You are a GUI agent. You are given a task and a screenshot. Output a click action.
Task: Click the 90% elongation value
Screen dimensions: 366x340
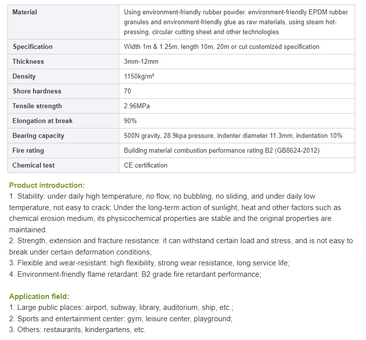(x=130, y=121)
